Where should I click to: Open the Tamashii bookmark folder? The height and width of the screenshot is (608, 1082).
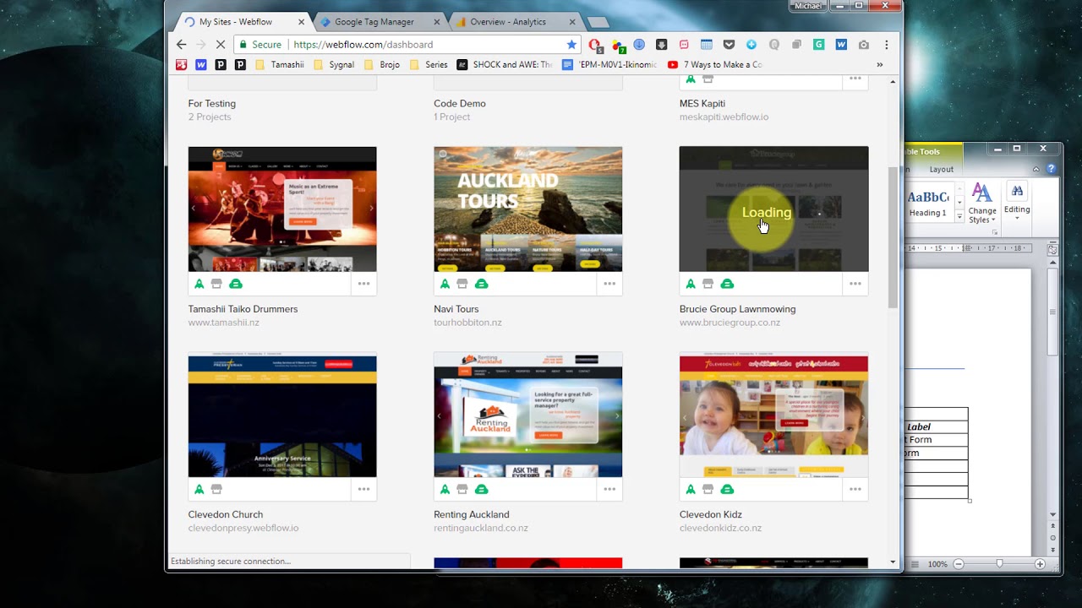(x=280, y=64)
